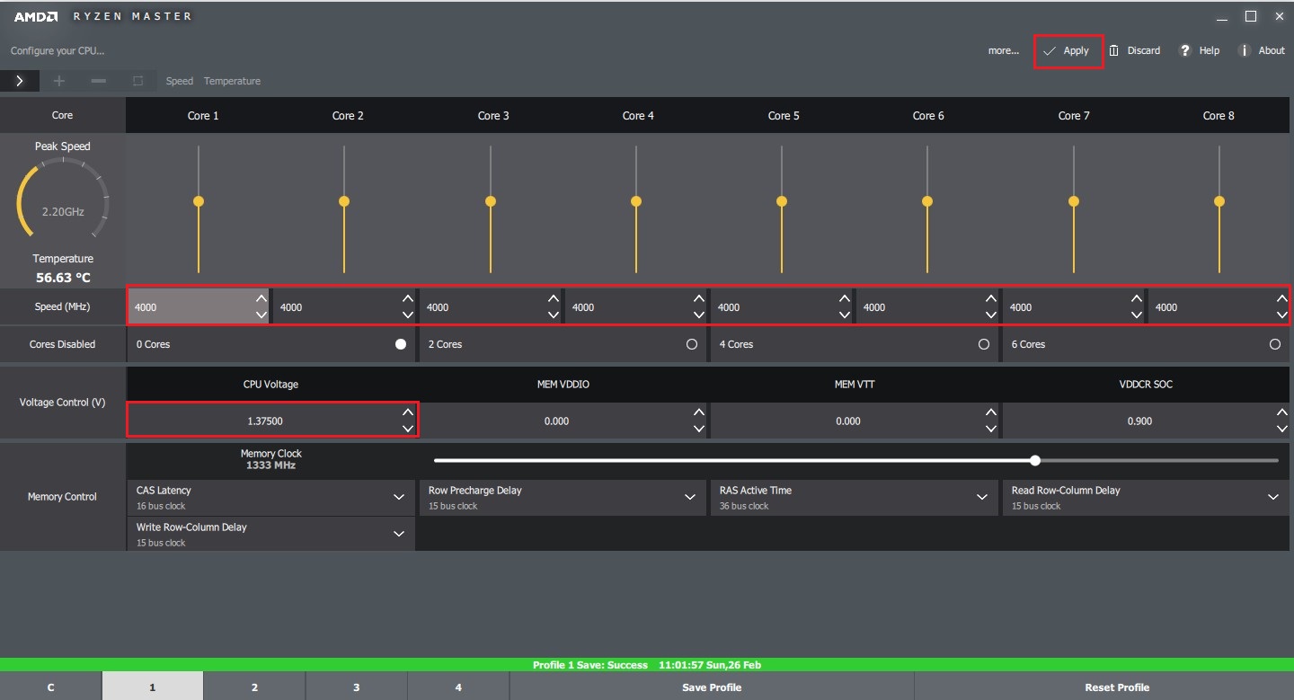The width and height of the screenshot is (1294, 700).
Task: Open the About info icon
Action: [1245, 51]
